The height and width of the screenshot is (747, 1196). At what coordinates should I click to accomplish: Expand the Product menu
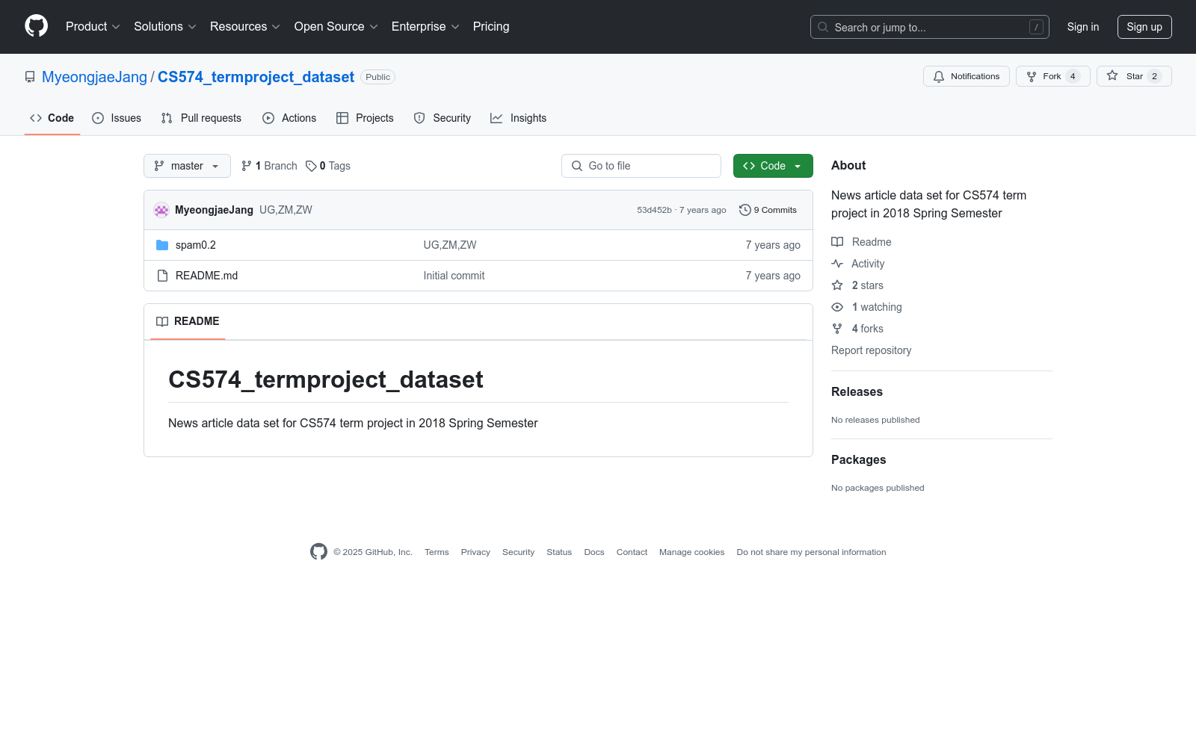coord(93,27)
